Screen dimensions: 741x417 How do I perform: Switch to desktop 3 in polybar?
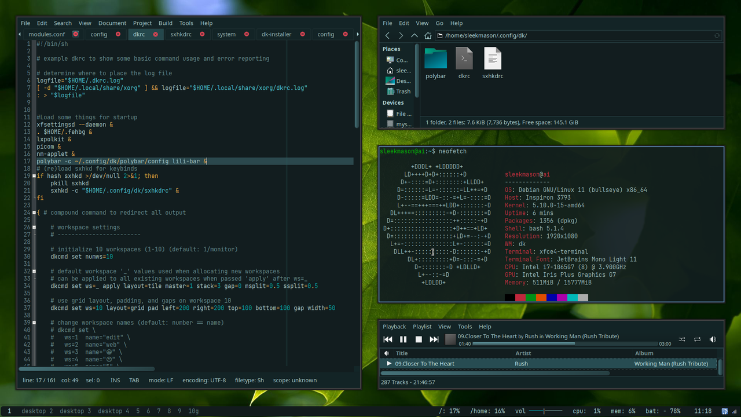point(75,411)
